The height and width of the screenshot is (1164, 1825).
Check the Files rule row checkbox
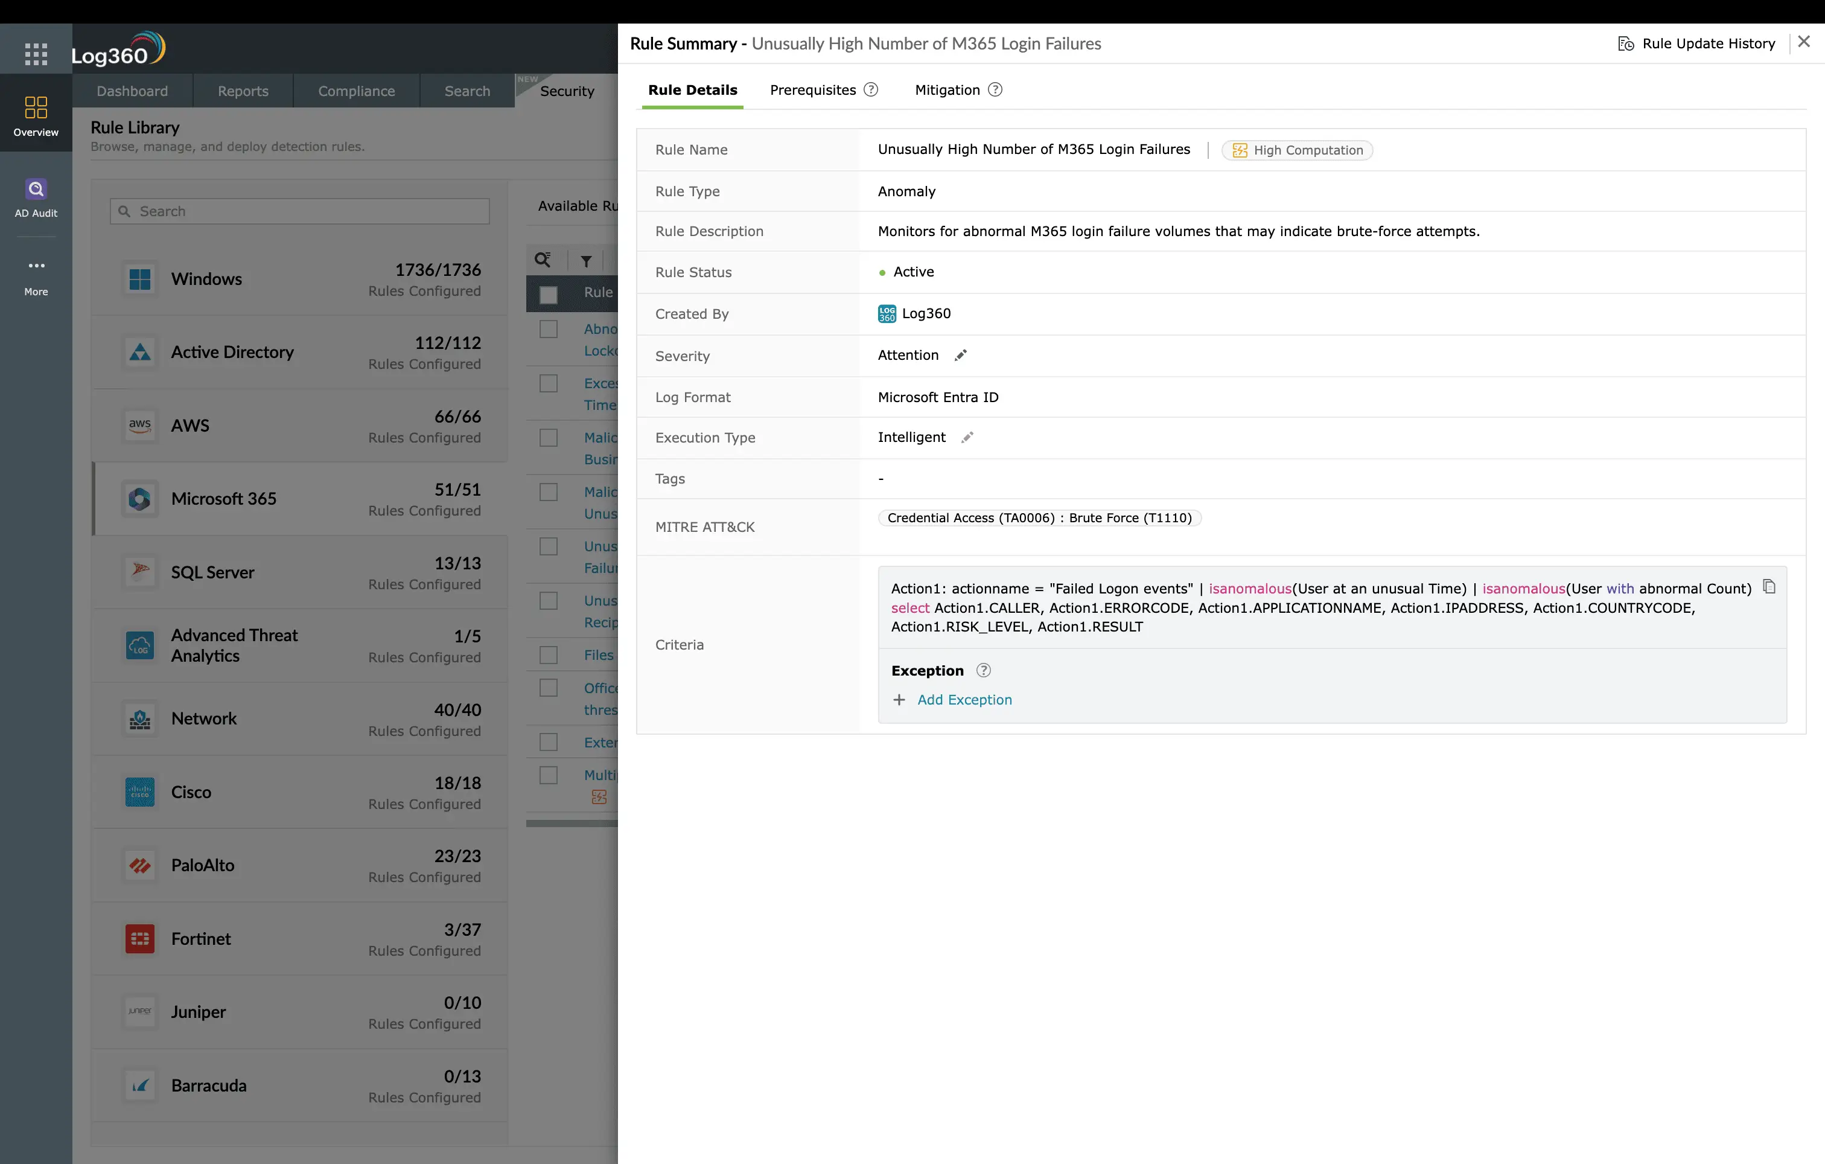pyautogui.click(x=548, y=654)
